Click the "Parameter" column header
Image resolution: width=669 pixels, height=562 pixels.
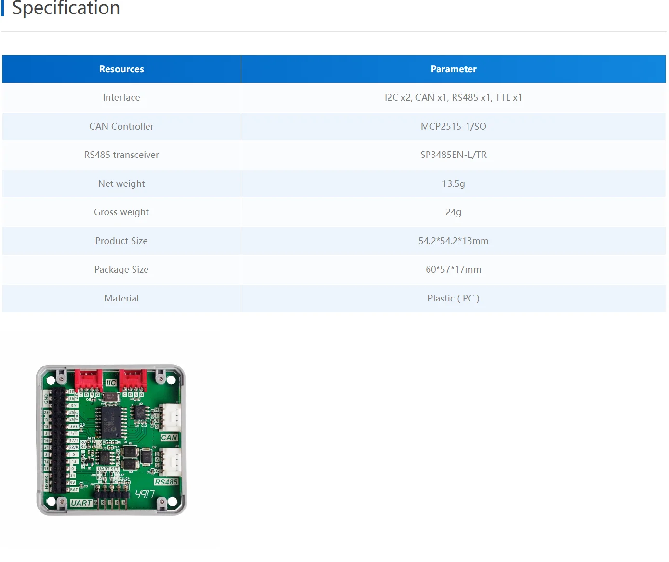(x=454, y=69)
